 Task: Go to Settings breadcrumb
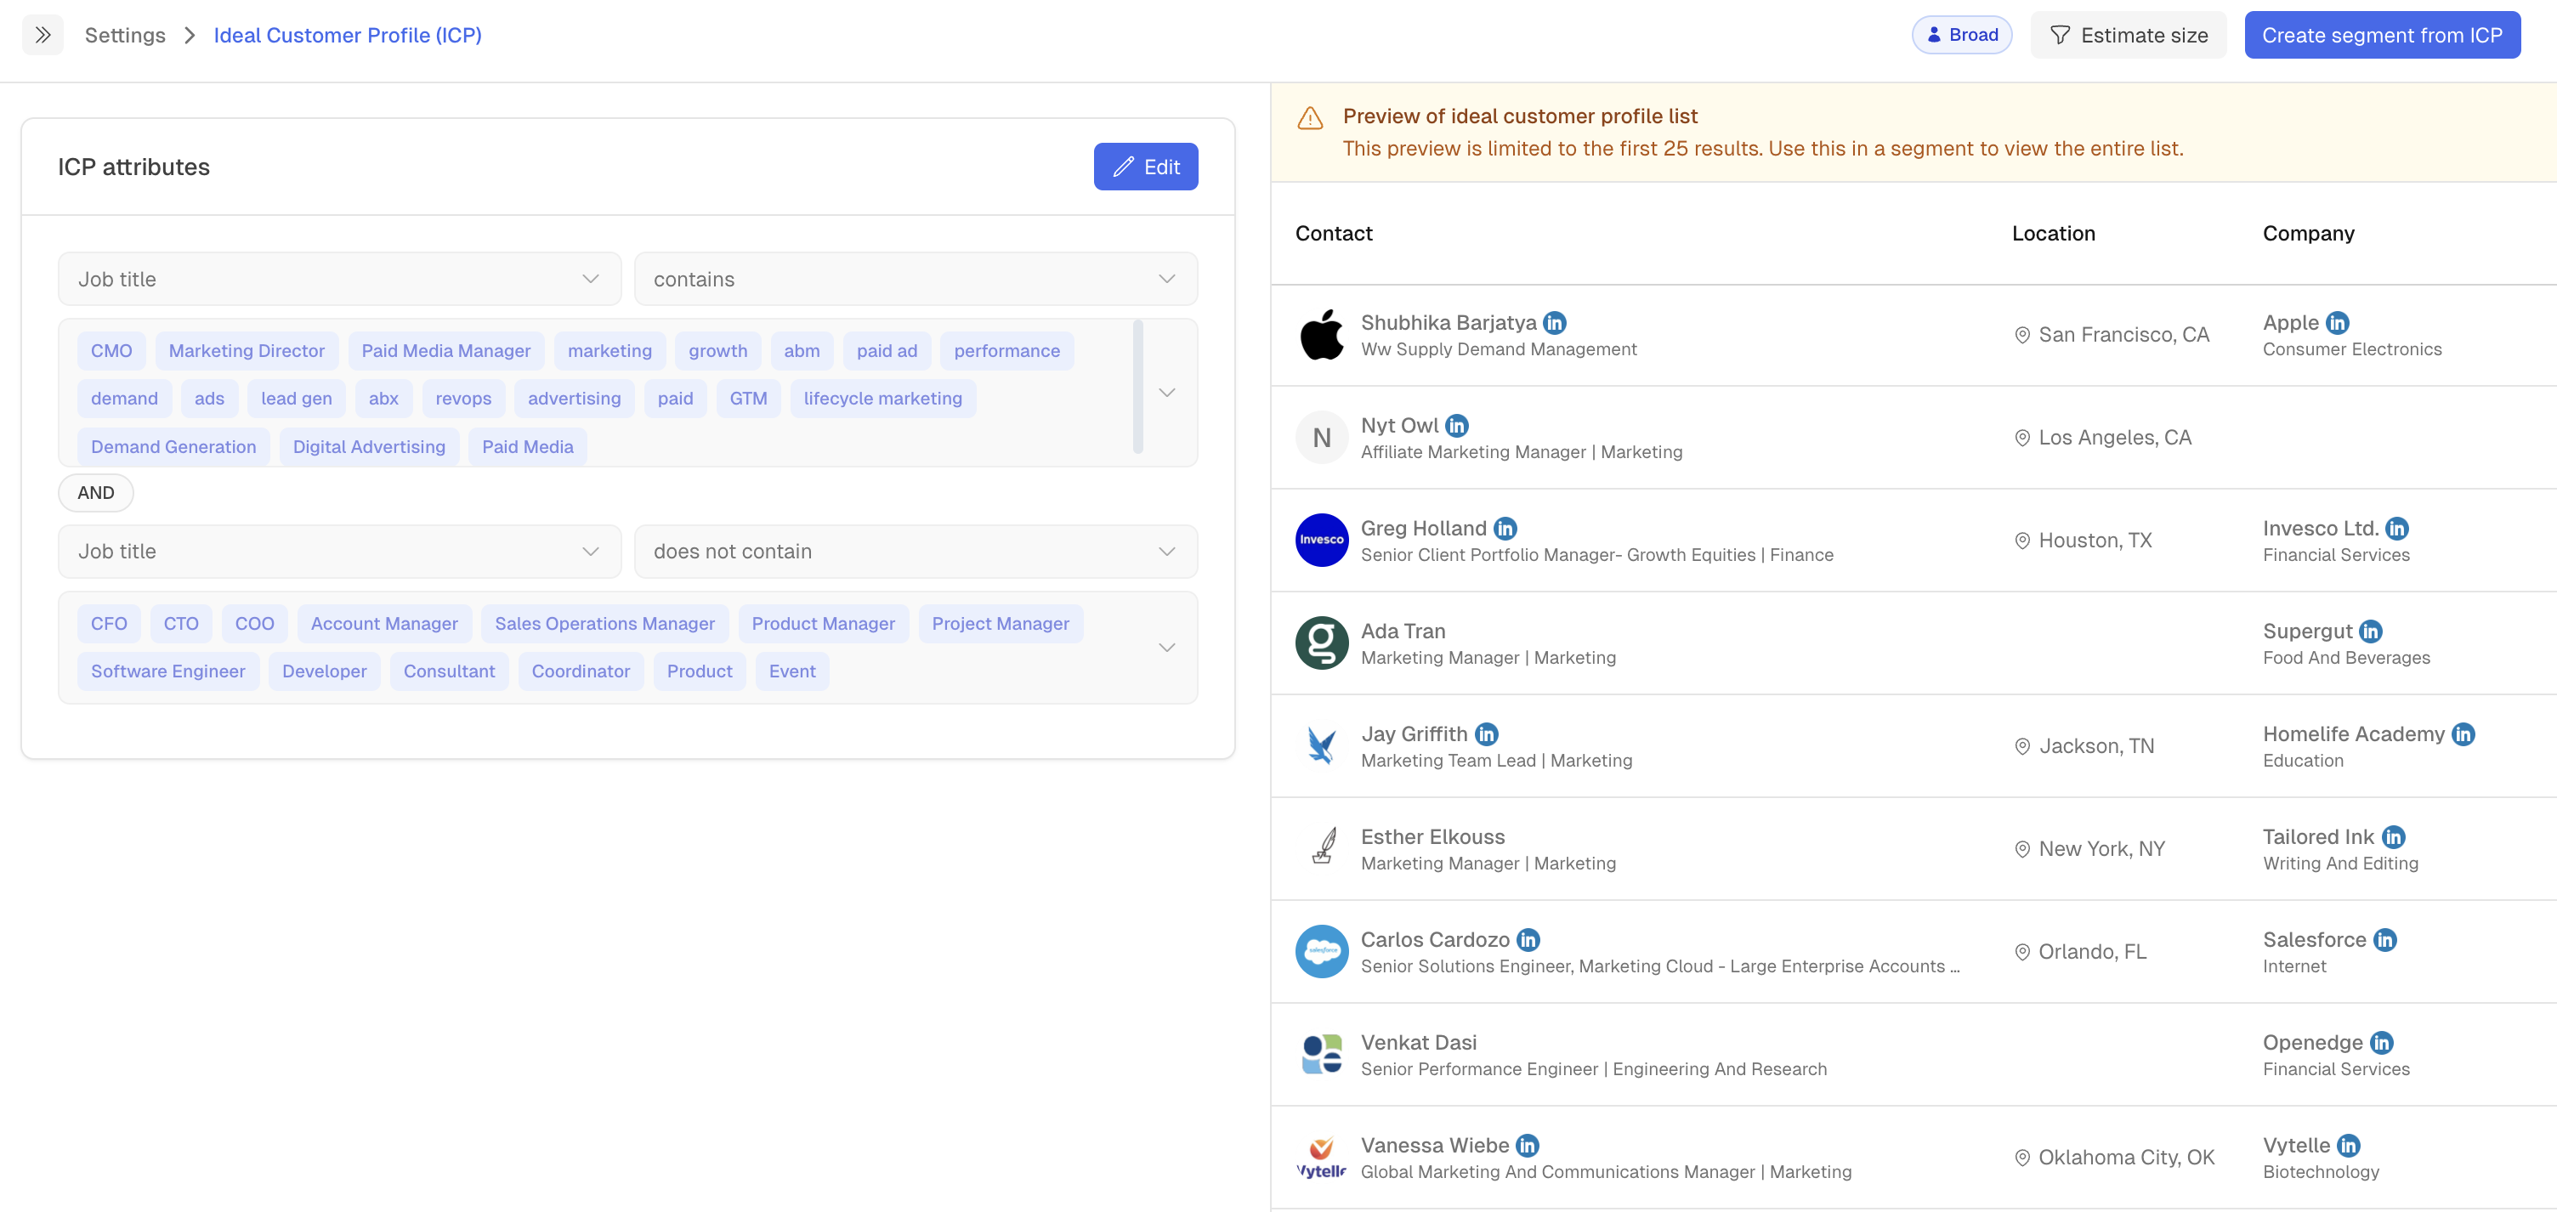tap(125, 35)
